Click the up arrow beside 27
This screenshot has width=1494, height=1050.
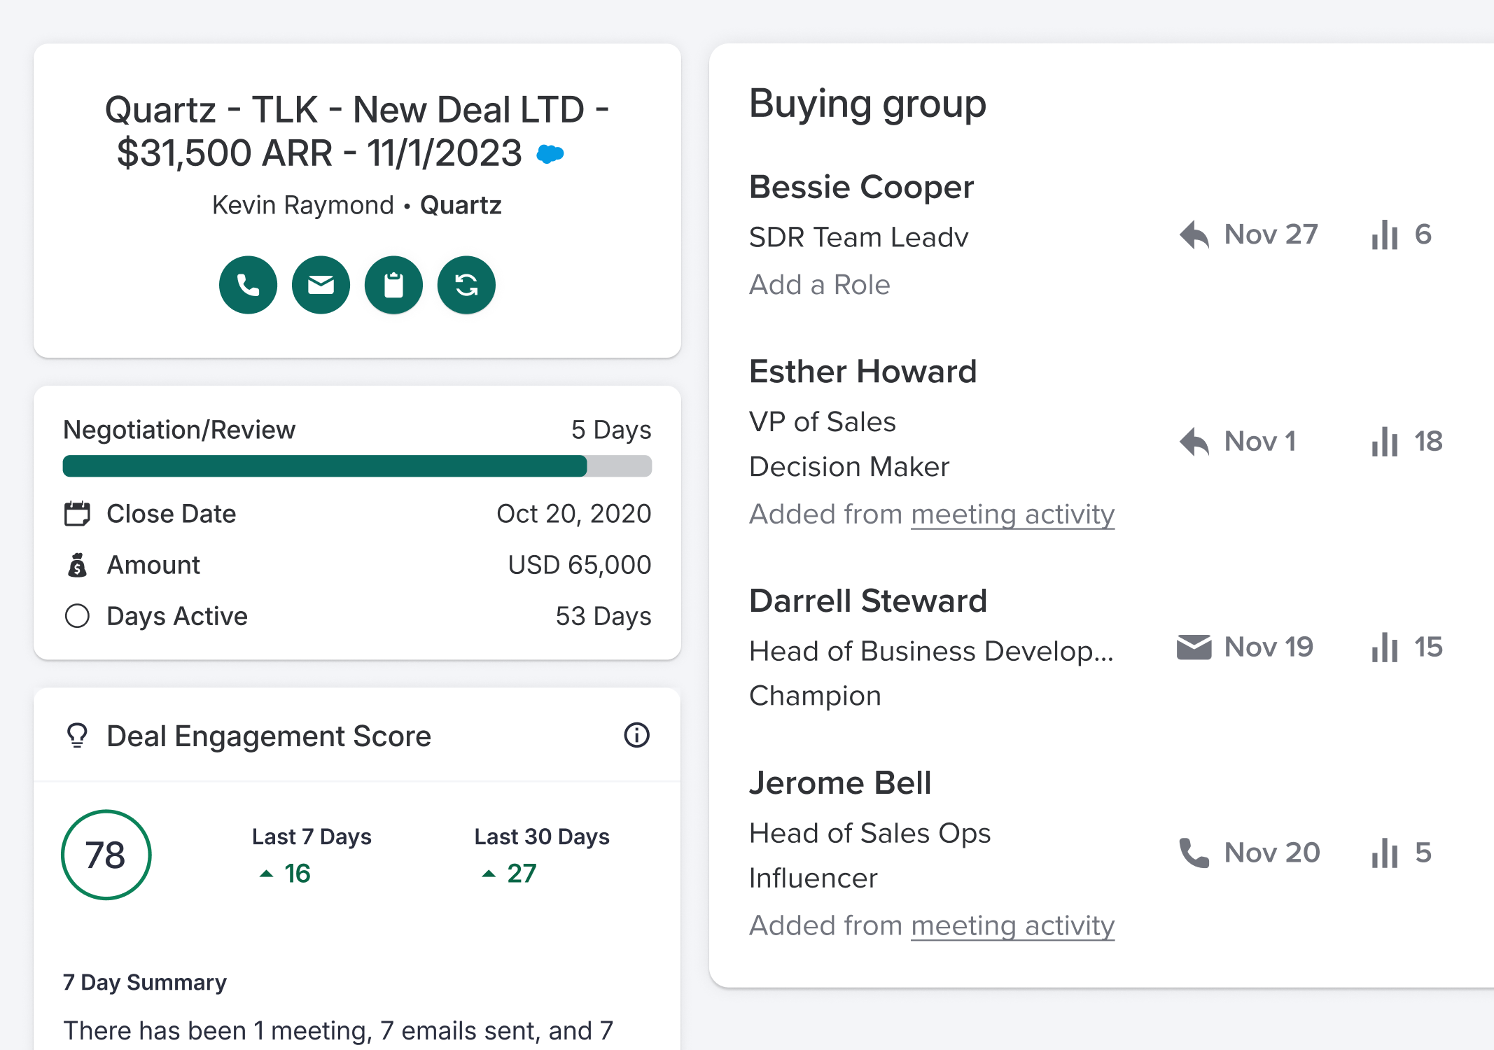[x=489, y=874]
